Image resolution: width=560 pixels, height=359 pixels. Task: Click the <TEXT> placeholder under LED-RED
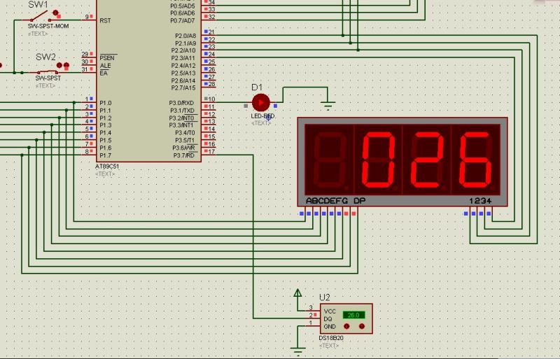(261, 123)
